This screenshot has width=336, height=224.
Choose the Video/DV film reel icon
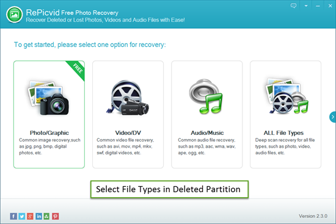click(x=128, y=98)
